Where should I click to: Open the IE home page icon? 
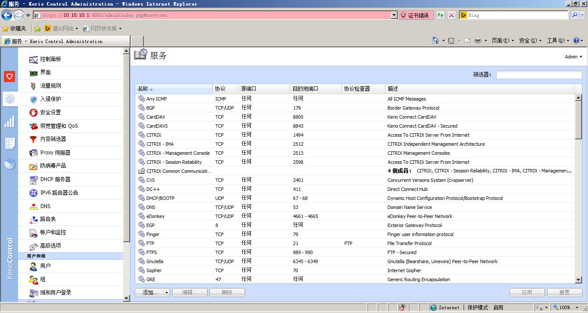click(436, 40)
